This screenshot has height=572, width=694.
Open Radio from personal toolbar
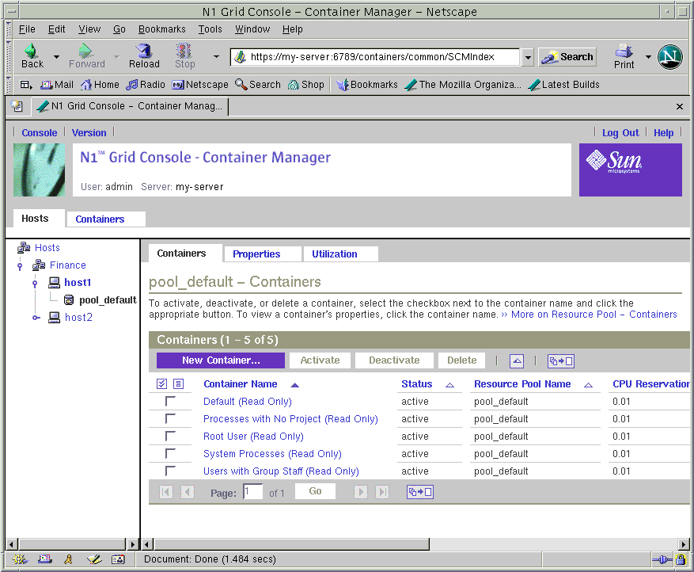click(x=145, y=85)
